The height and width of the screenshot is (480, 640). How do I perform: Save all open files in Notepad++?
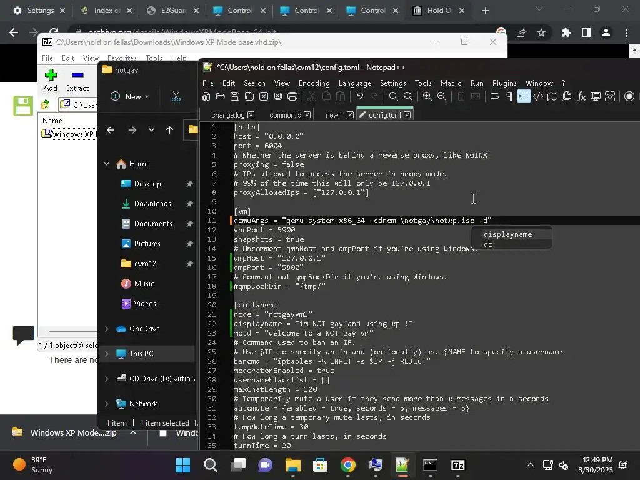click(x=249, y=96)
